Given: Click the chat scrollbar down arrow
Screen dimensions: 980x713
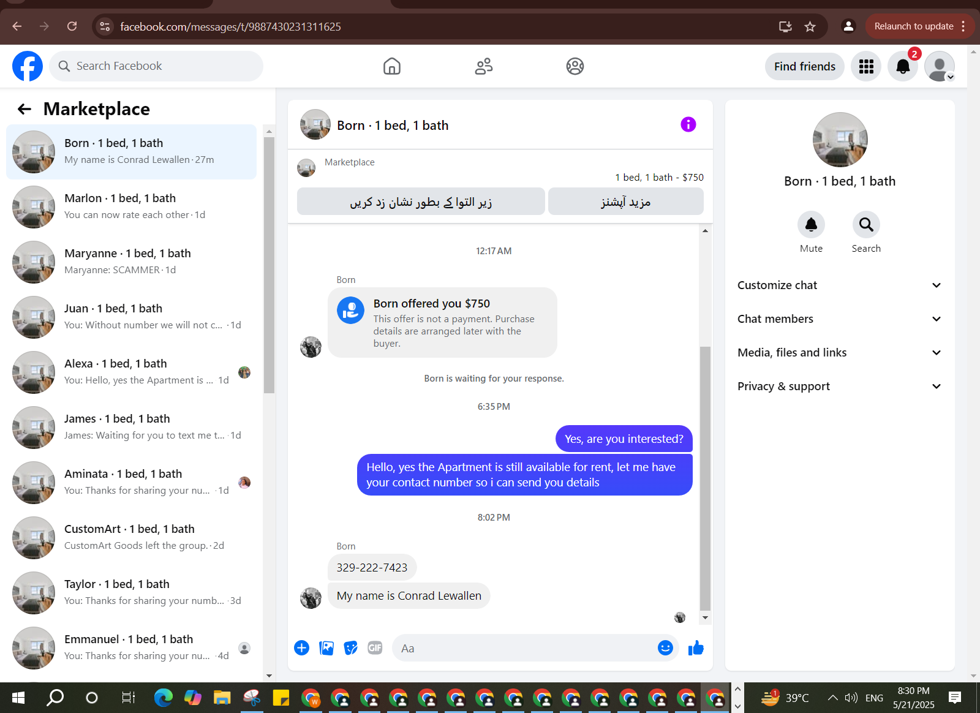Looking at the screenshot, I should (705, 617).
